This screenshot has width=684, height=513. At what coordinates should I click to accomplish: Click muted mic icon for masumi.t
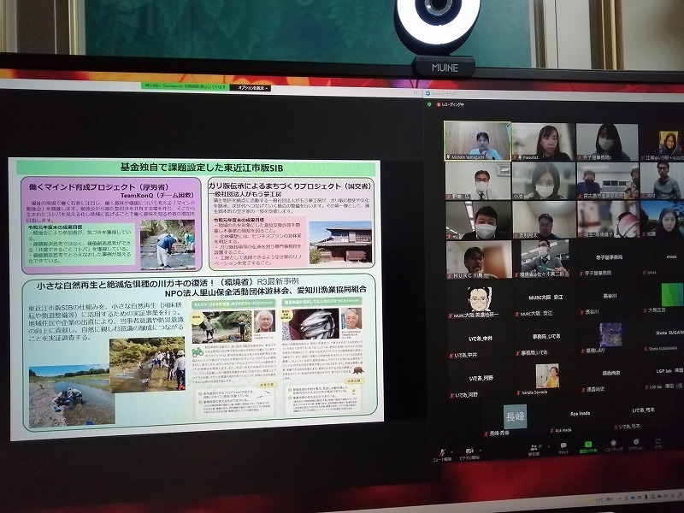516,157
